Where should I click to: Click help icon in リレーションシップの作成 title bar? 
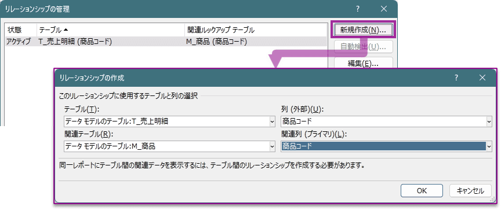pos(456,78)
